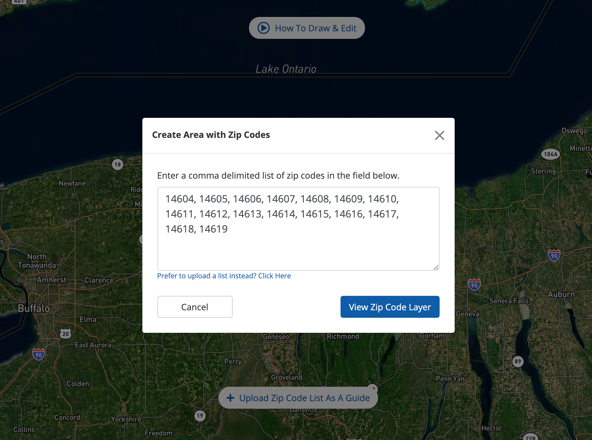
Task: Click the Lake Ontario label on the map
Action: click(x=286, y=69)
